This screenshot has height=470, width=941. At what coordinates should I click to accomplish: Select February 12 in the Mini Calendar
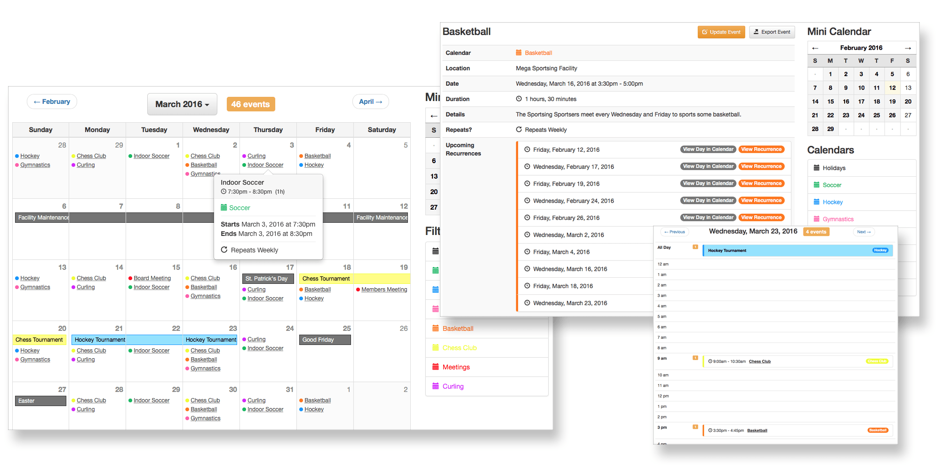pos(892,88)
